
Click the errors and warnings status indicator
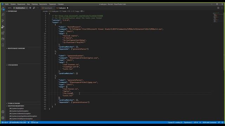pos(5,122)
